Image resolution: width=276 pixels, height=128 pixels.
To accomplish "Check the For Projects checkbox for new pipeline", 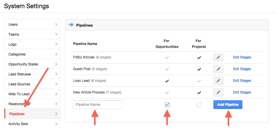I will [x=199, y=105].
